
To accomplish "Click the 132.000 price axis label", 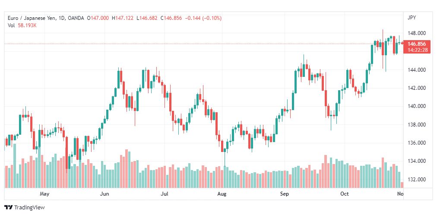I will coord(416,179).
